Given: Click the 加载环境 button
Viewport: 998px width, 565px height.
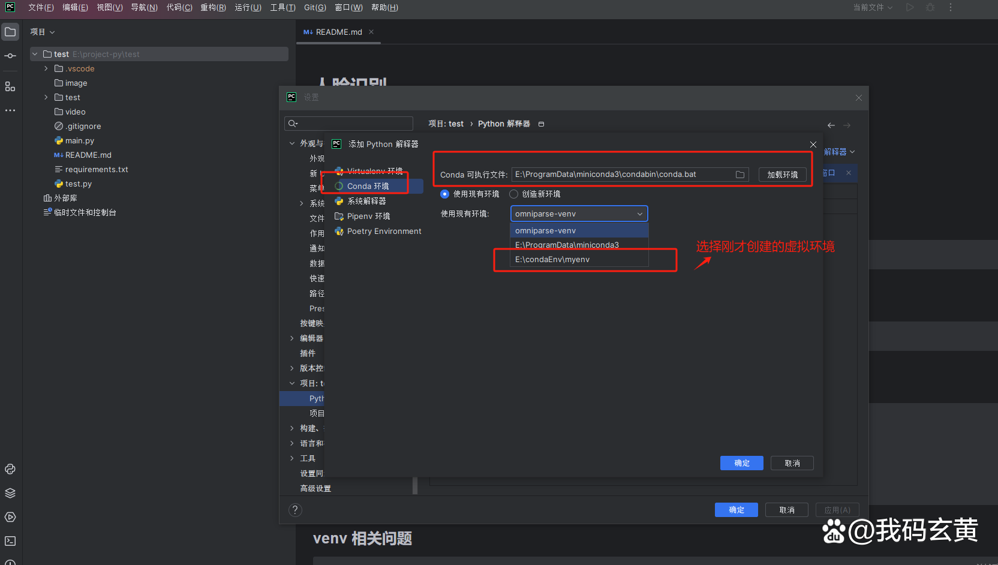Looking at the screenshot, I should click(x=782, y=175).
